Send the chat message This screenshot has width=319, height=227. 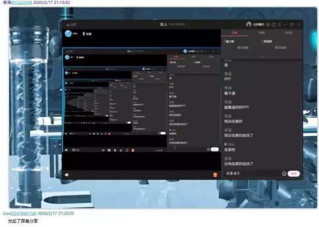[x=294, y=173]
